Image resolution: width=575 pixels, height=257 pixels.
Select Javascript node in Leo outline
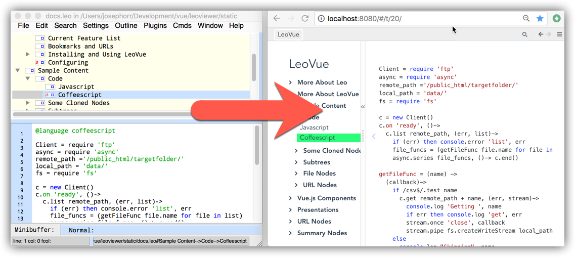pos(76,87)
